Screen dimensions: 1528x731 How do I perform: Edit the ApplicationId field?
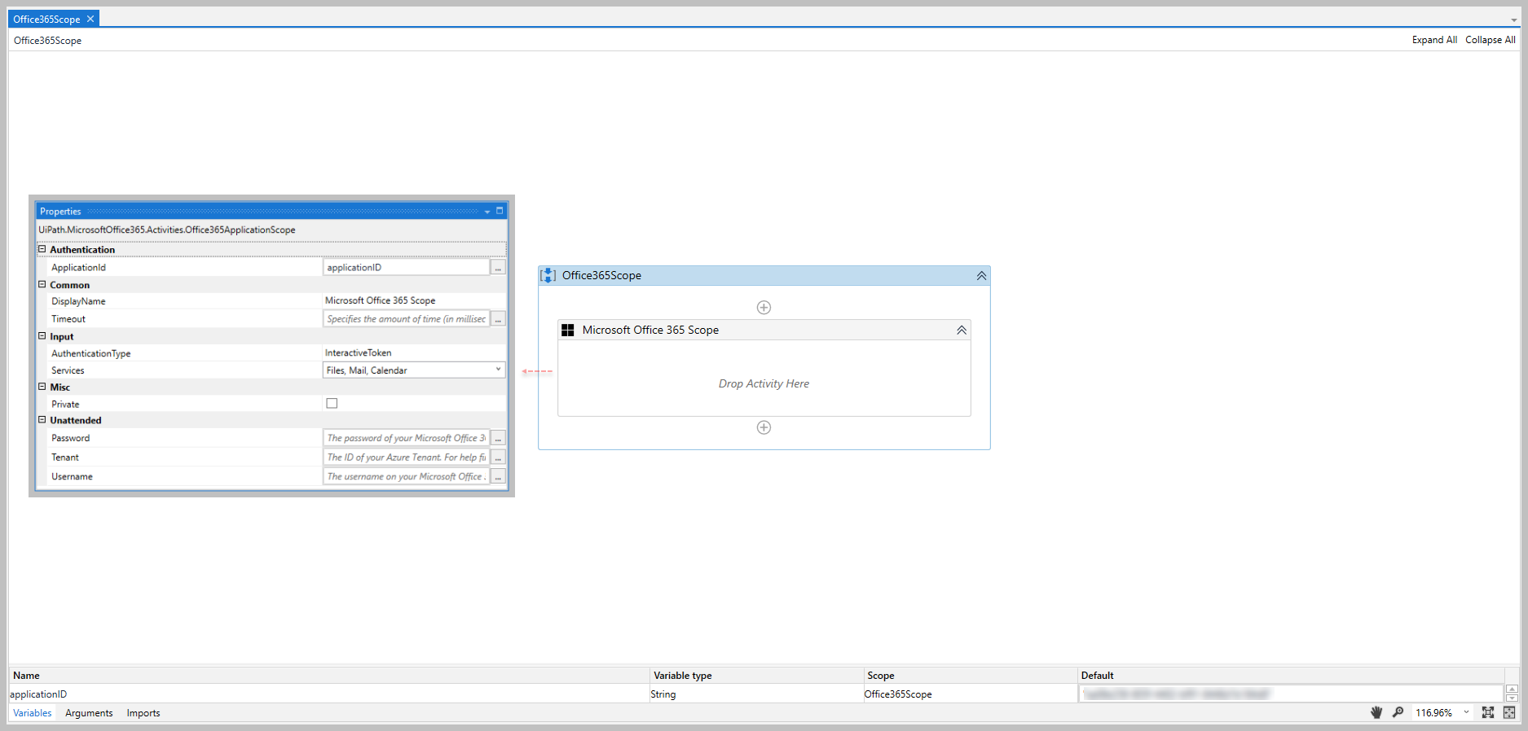coord(406,267)
